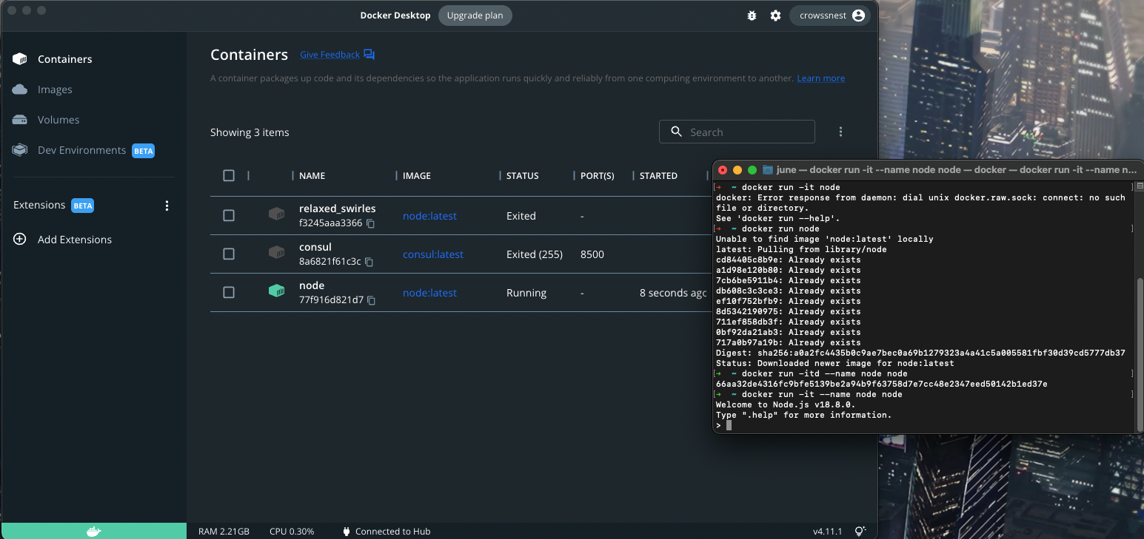Sort by the STATUS column header
Image resolution: width=1144 pixels, height=539 pixels.
(x=523, y=176)
